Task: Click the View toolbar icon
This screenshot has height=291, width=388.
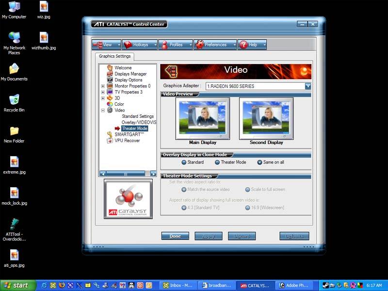Action: 98,45
